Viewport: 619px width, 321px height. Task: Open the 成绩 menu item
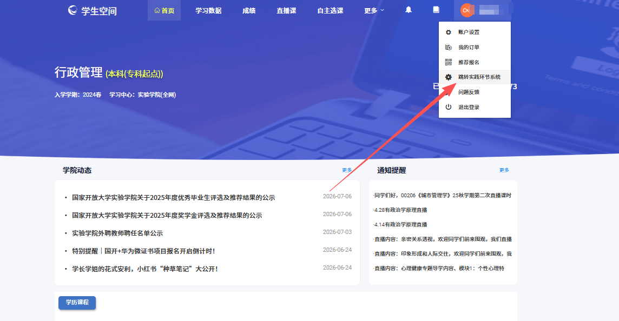249,11
